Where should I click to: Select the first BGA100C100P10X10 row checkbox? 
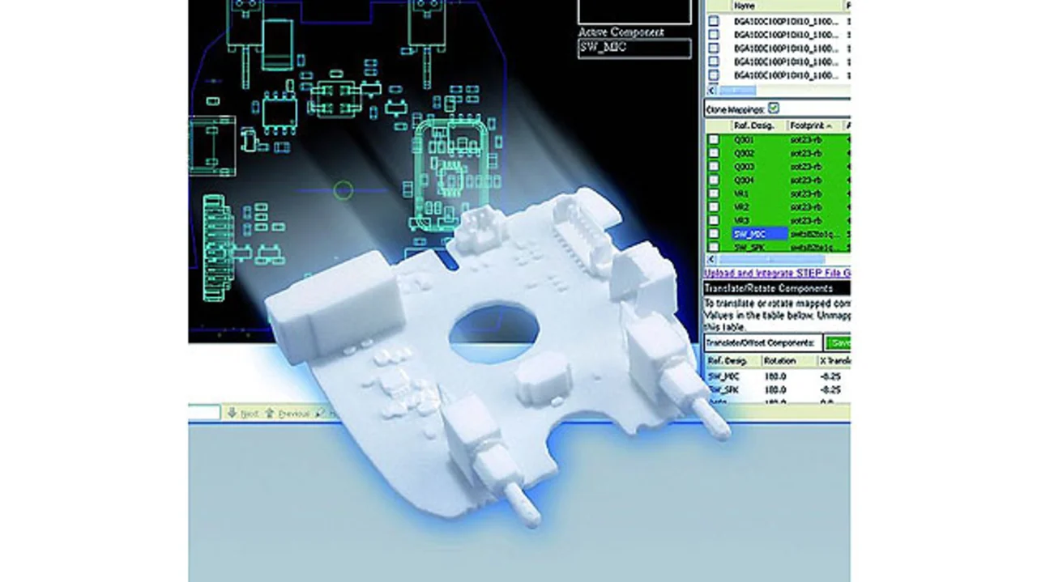coord(714,21)
